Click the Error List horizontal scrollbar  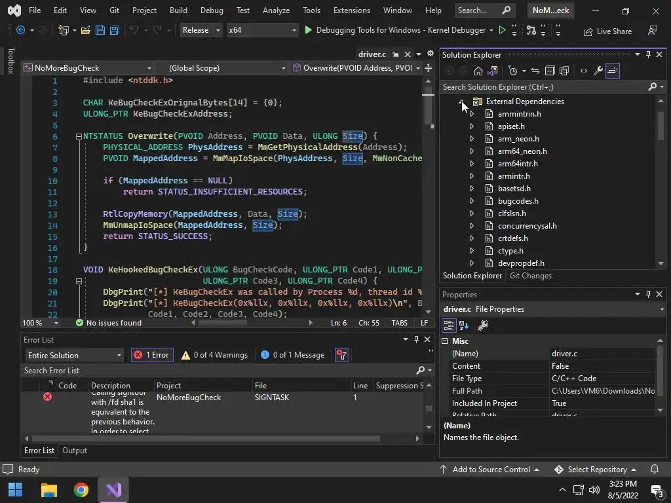[x=206, y=438]
